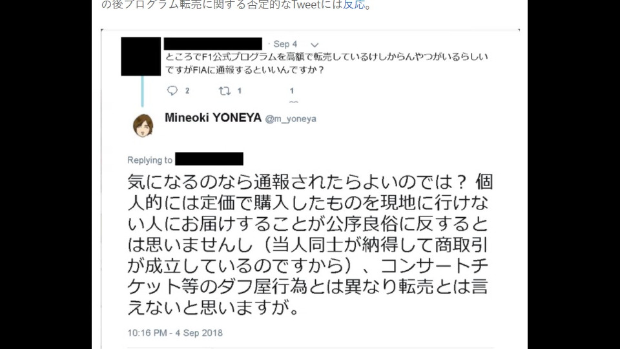Click the Replying to label
This screenshot has height=349, width=620.
click(150, 160)
